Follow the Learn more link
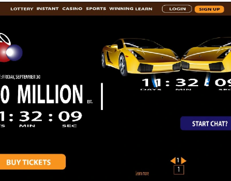The width and height of the screenshot is (231, 181). pos(142,173)
